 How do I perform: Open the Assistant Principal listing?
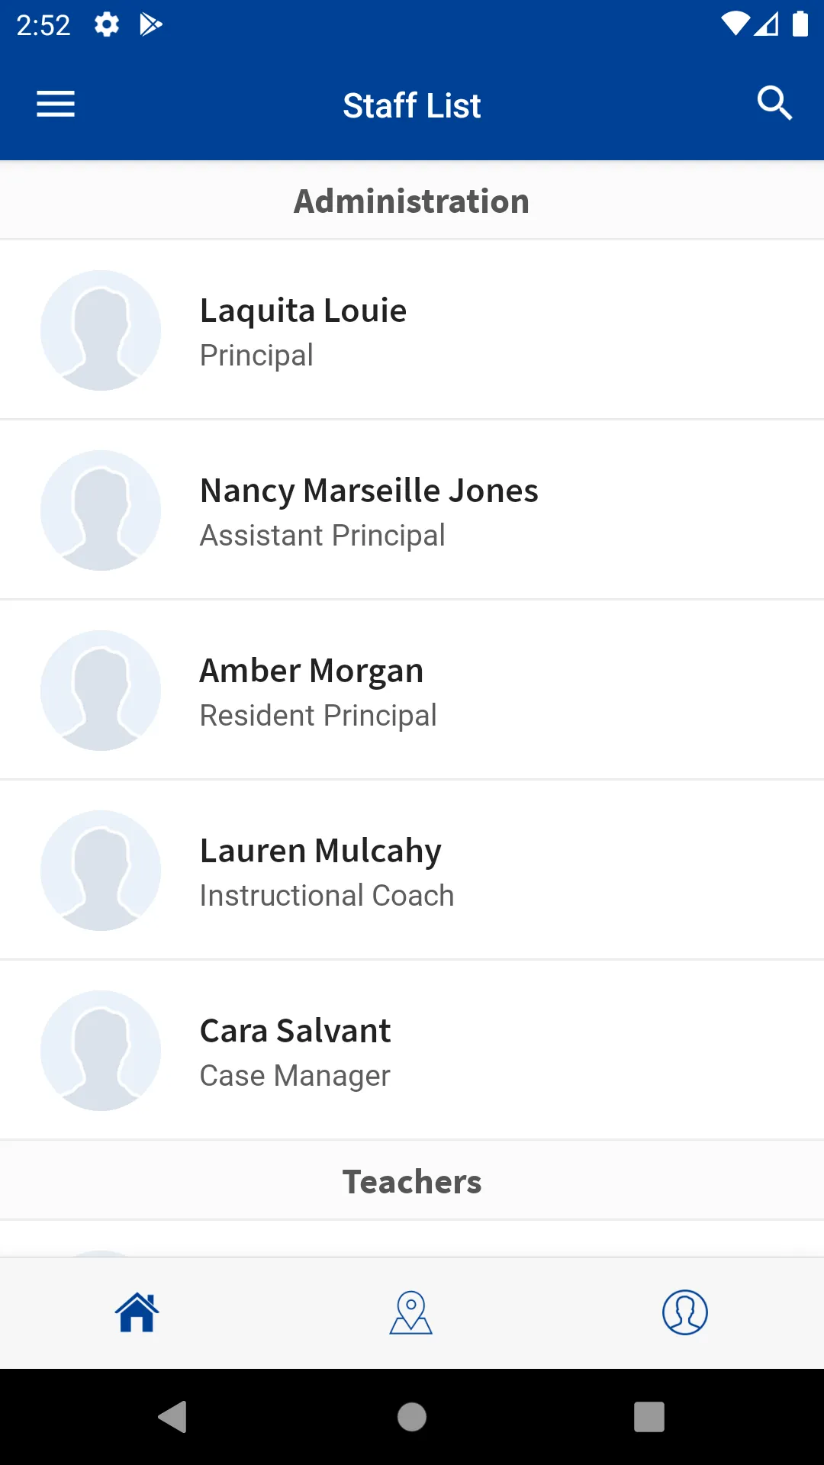click(x=412, y=510)
